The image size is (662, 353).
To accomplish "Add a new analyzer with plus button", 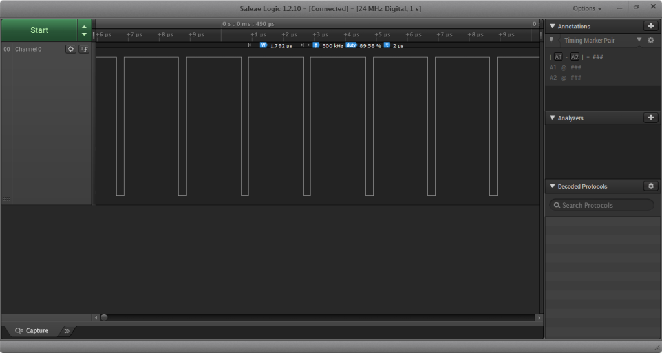I will point(650,118).
